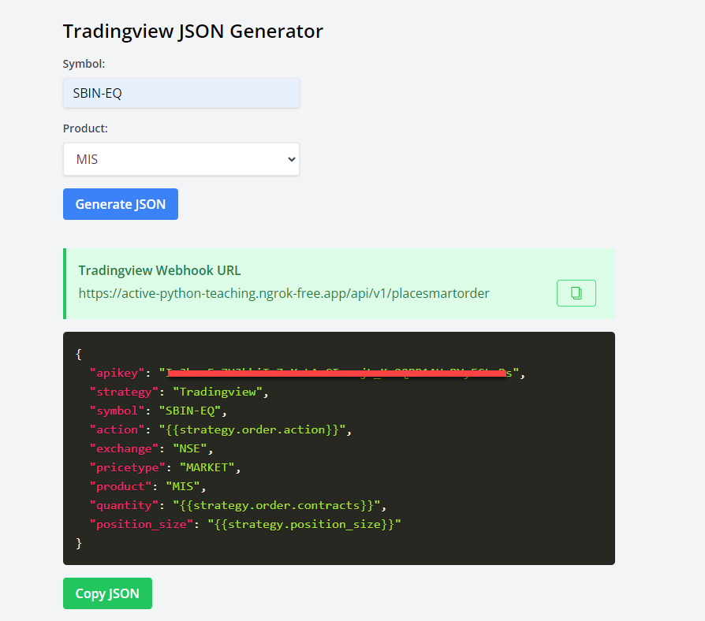
Task: Click the {{strategy.position_size}} value
Action: (x=304, y=524)
